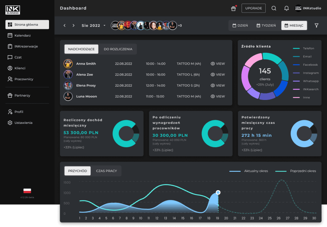Open INKrezerwacje in sidebar
Viewport: 327px width, 227px height.
pyautogui.click(x=27, y=46)
